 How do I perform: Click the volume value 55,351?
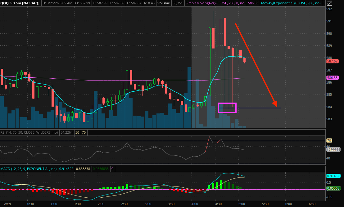[178, 3]
